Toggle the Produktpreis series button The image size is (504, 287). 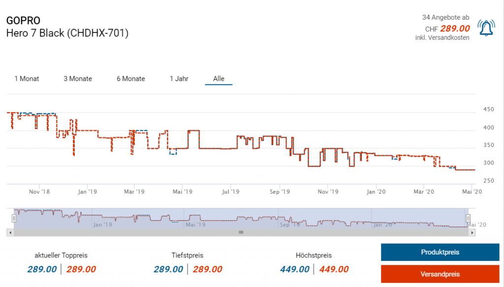(x=440, y=252)
